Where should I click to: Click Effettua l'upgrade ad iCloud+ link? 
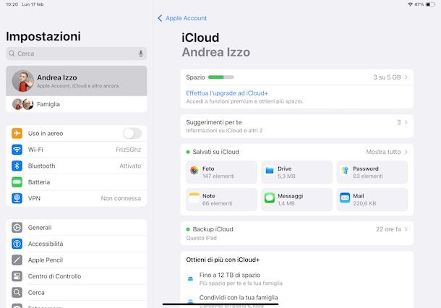coord(227,93)
